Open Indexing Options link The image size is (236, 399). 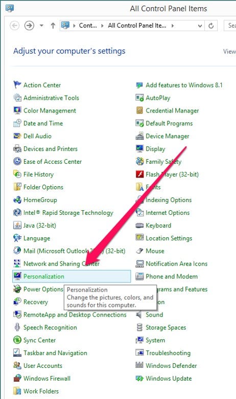[x=169, y=199]
